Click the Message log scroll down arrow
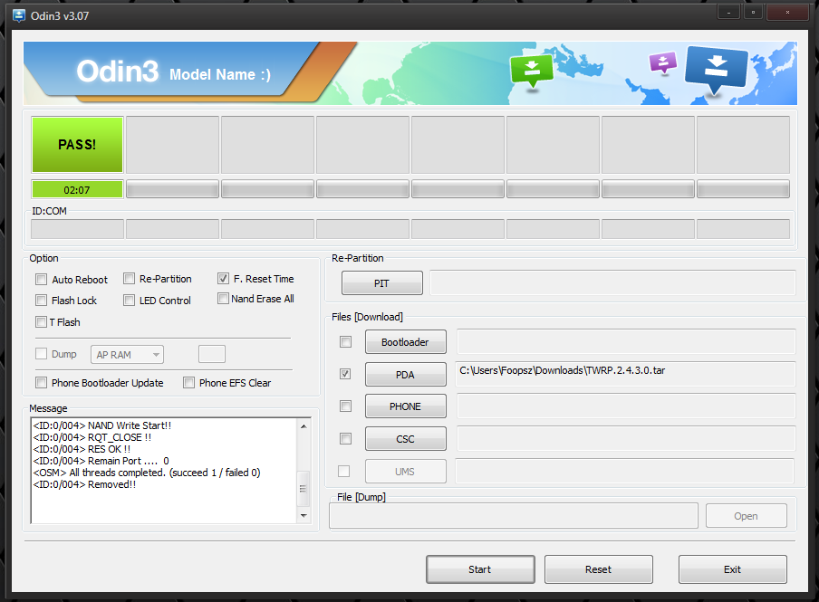The height and width of the screenshot is (602, 819). (304, 515)
